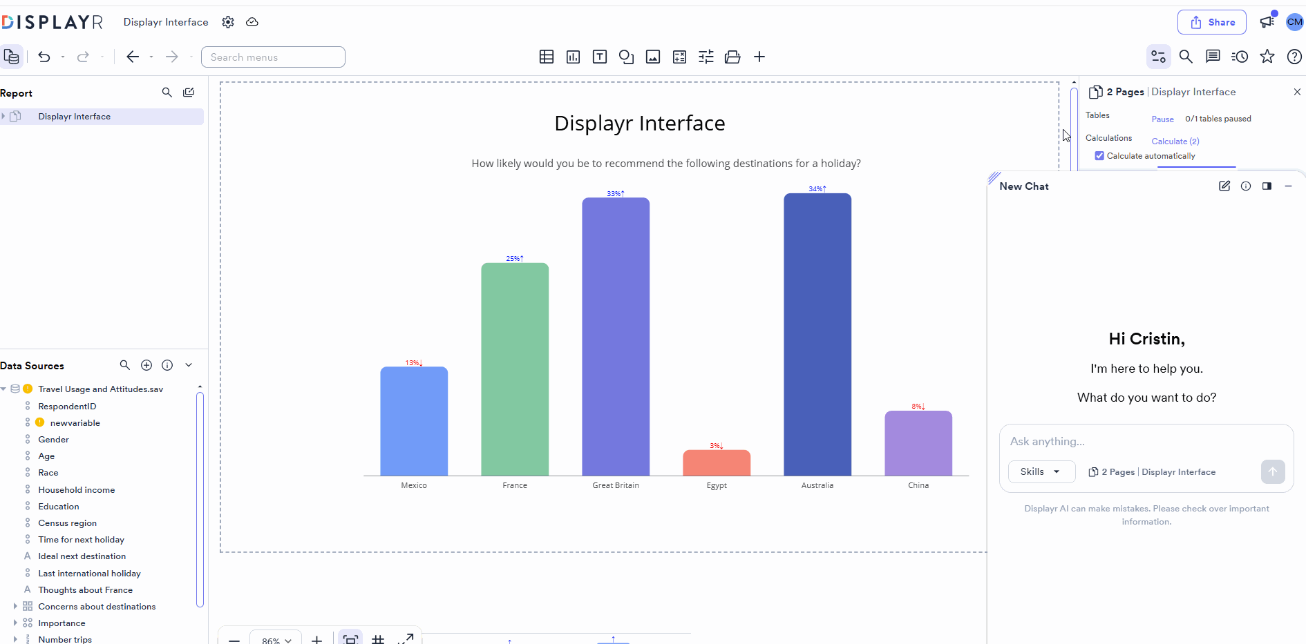This screenshot has height=644, width=1306.
Task: Insert a shape from the toolbar
Action: (x=627, y=57)
